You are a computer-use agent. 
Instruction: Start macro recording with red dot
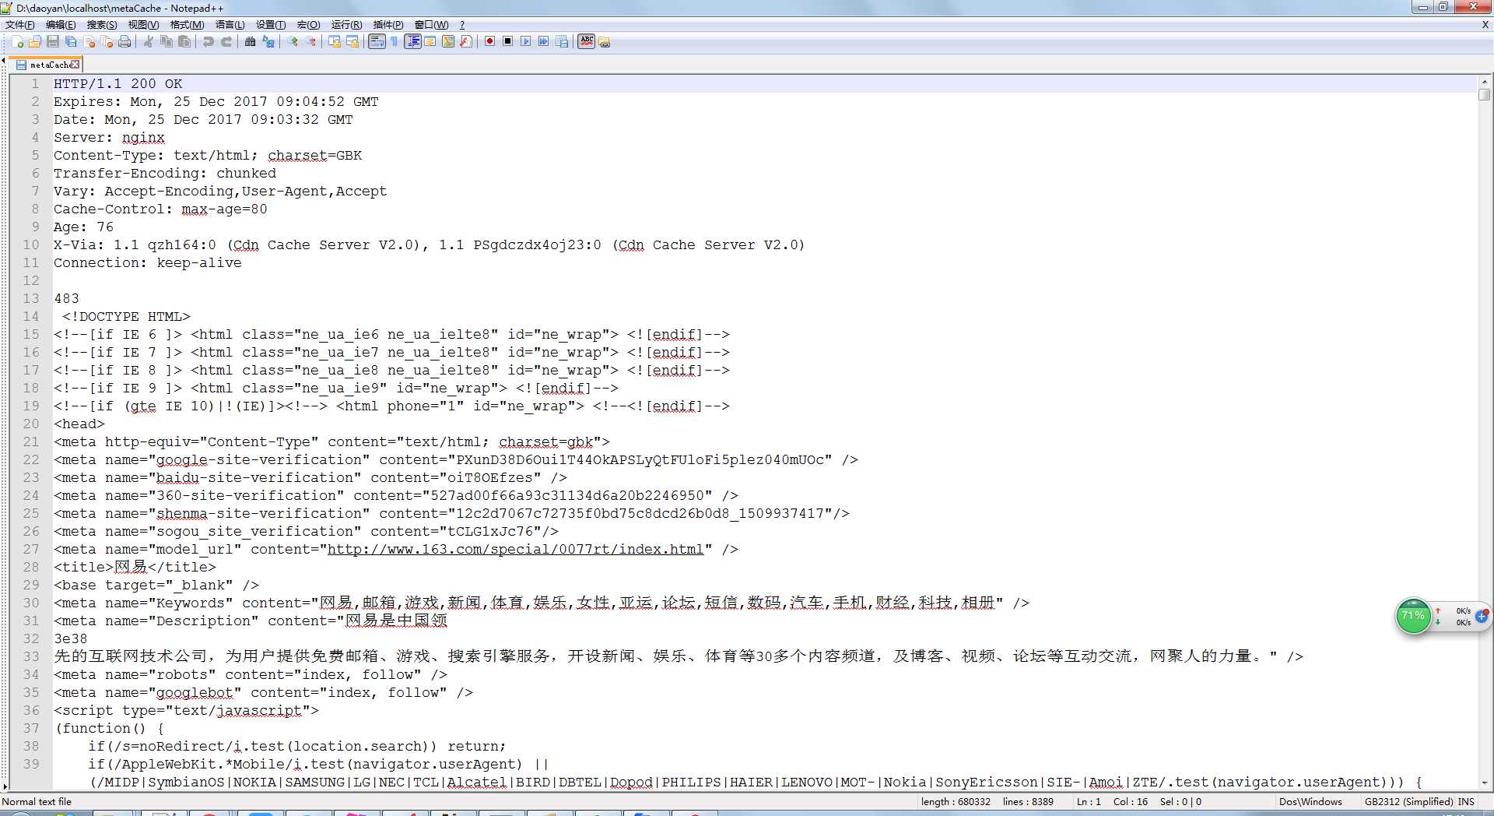(x=489, y=42)
